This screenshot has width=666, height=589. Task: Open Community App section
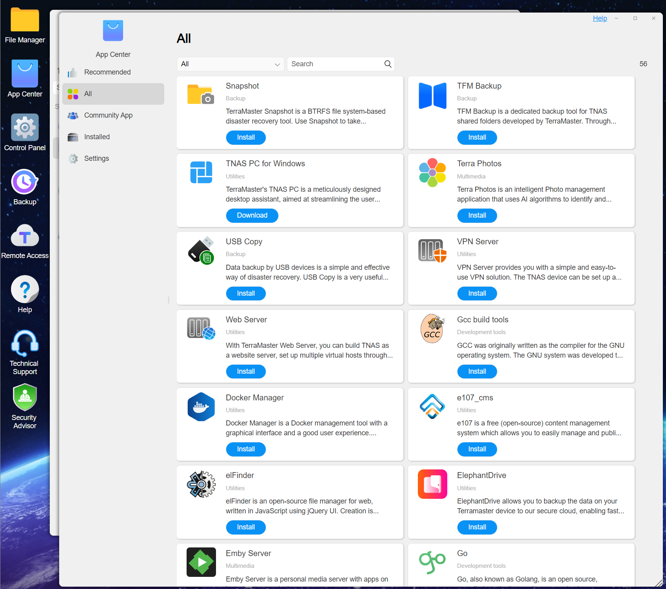pos(113,115)
